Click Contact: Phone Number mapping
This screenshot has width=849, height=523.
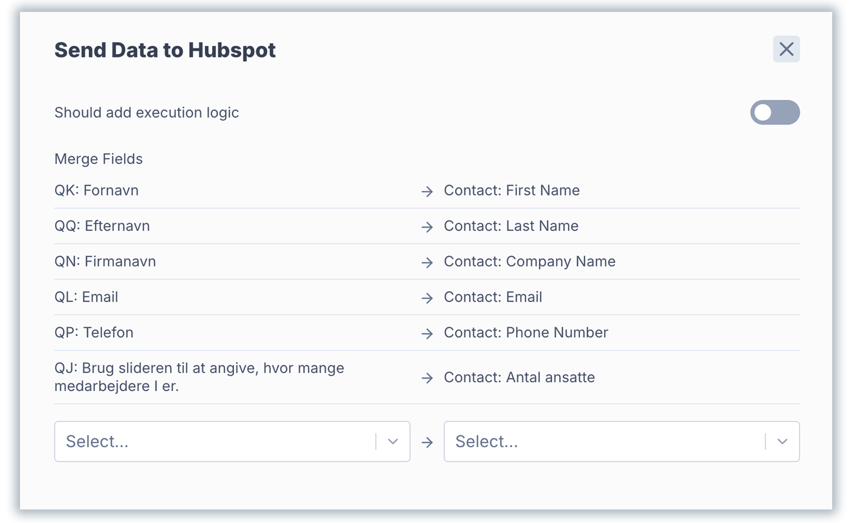pyautogui.click(x=526, y=332)
